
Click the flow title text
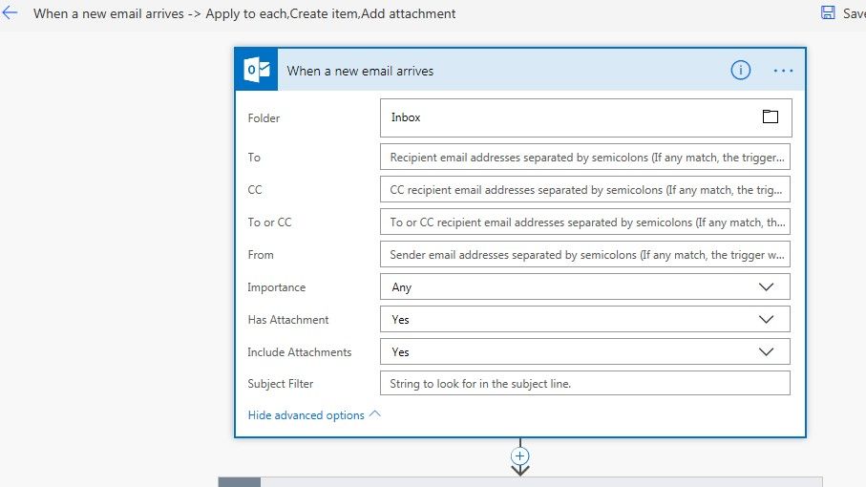pyautogui.click(x=244, y=14)
